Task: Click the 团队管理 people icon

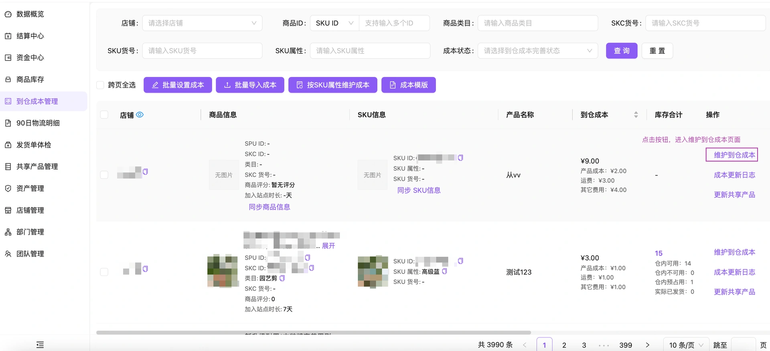Action: click(x=8, y=254)
